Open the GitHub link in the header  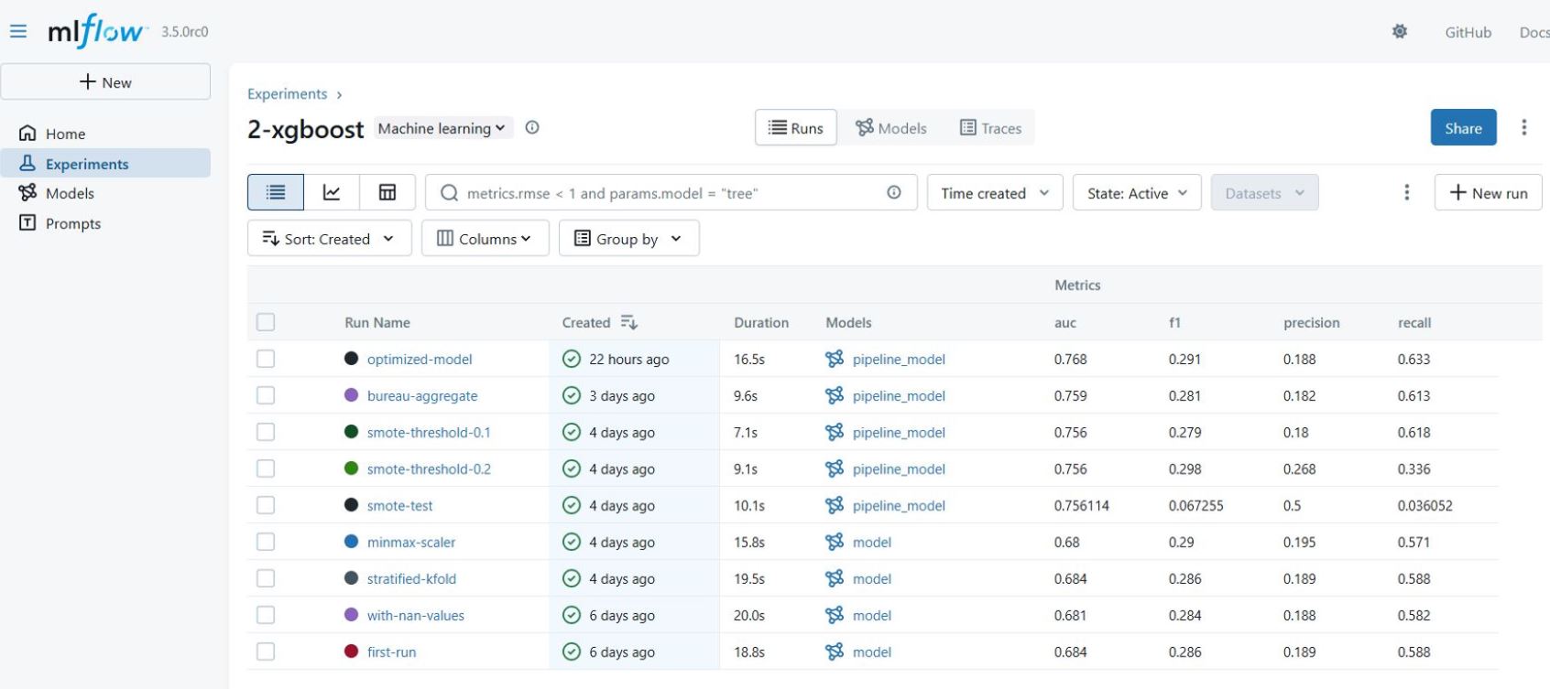tap(1468, 32)
